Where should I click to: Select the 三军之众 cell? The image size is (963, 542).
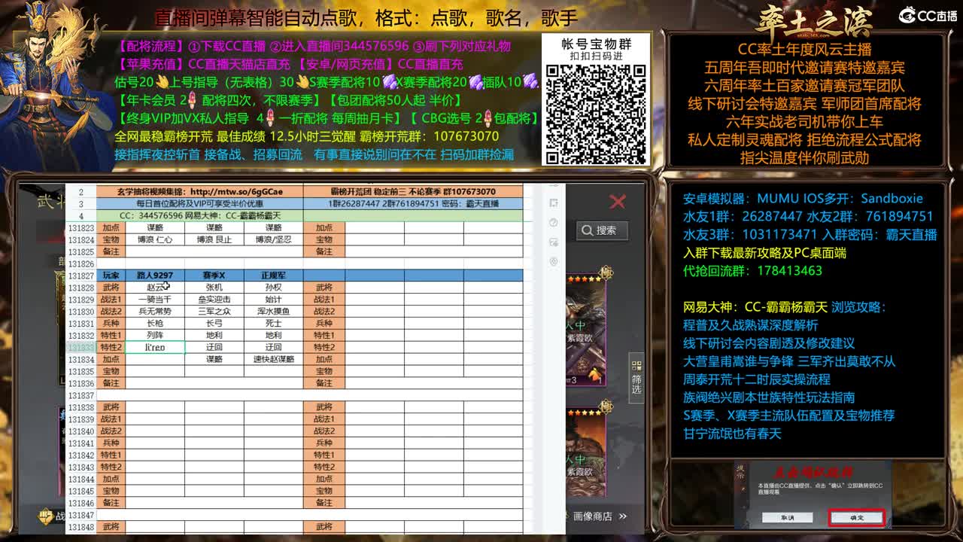coord(214,312)
